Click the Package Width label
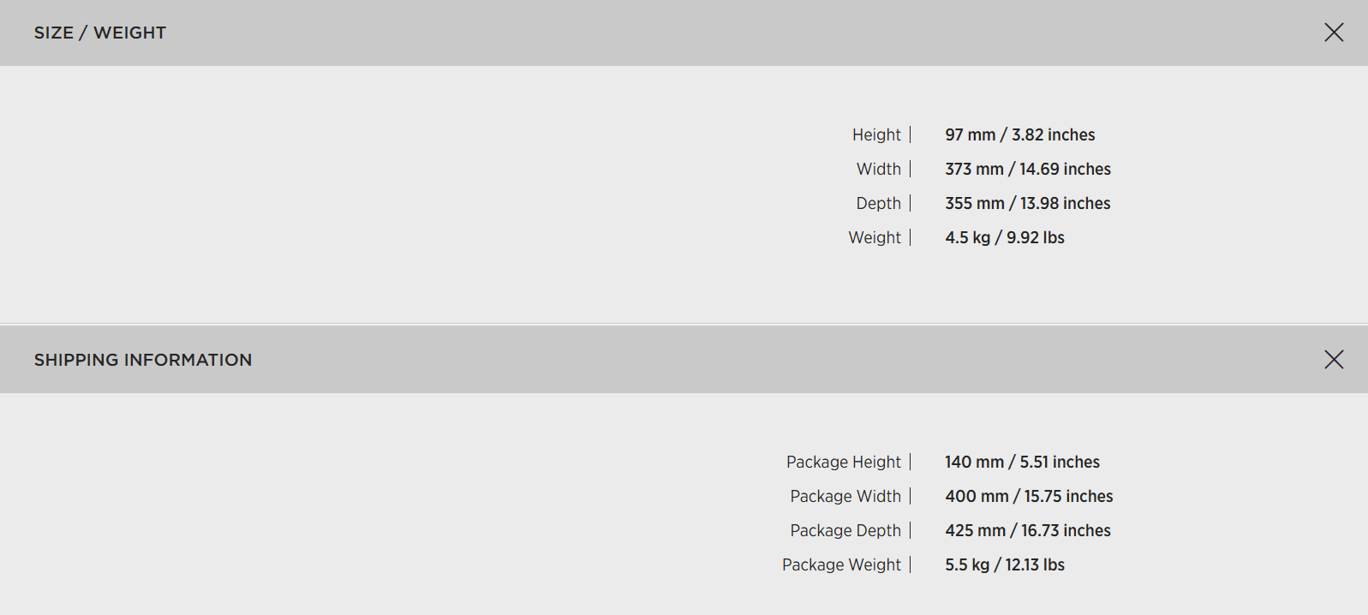The width and height of the screenshot is (1368, 615). [x=845, y=496]
